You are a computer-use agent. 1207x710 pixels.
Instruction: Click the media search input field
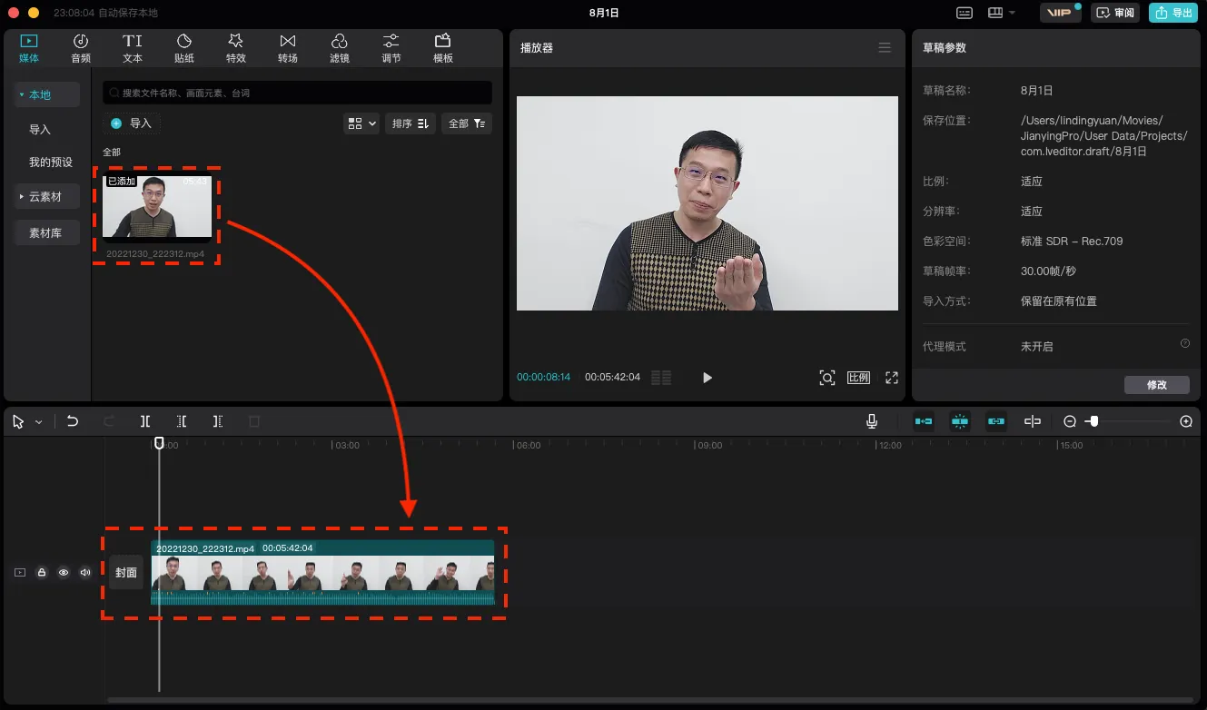click(x=297, y=93)
